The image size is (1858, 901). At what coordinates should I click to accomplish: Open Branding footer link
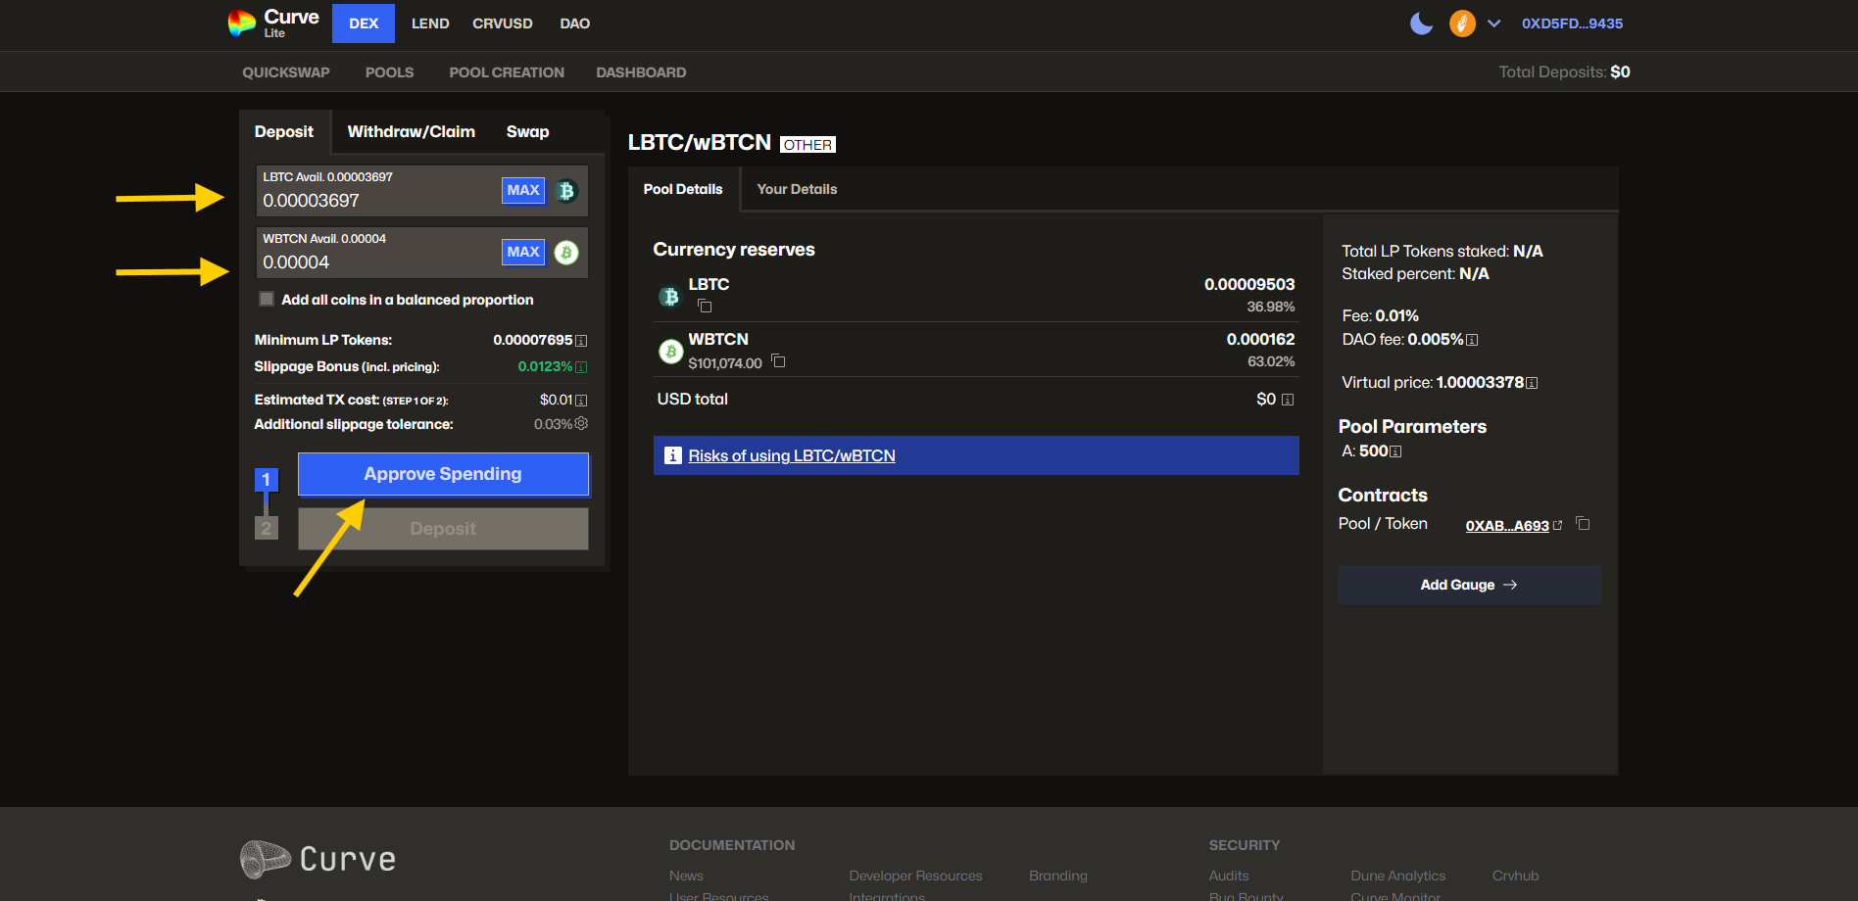point(1058,876)
